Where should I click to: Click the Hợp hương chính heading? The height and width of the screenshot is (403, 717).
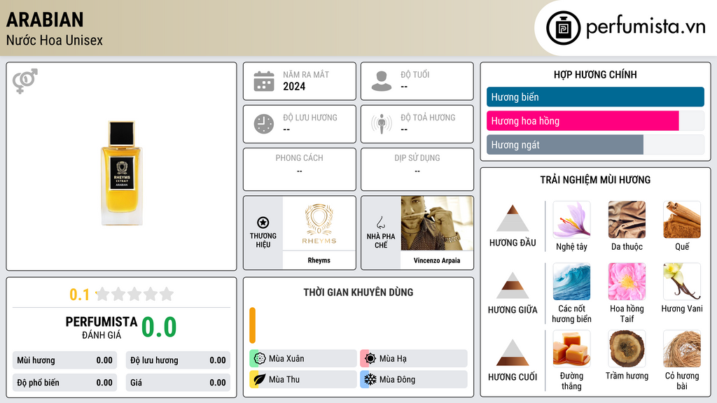coord(595,74)
